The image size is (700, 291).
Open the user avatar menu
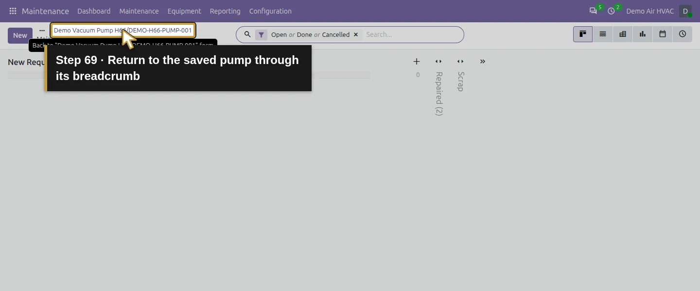(x=685, y=11)
